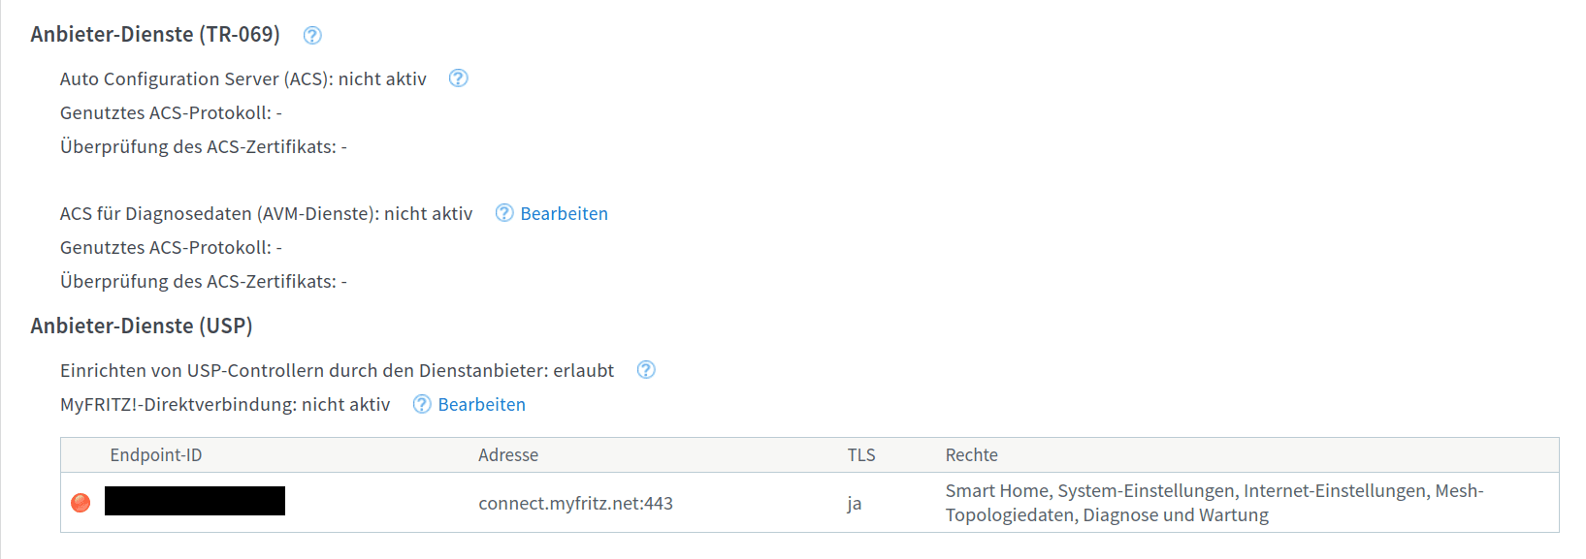The width and height of the screenshot is (1586, 559).
Task: Click the Rechte column header
Action: click(x=972, y=455)
